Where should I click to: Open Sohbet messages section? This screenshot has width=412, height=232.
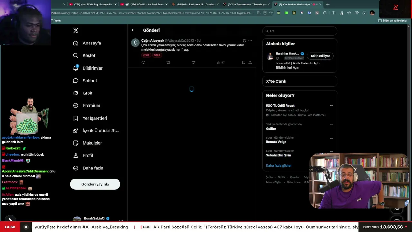85,81
